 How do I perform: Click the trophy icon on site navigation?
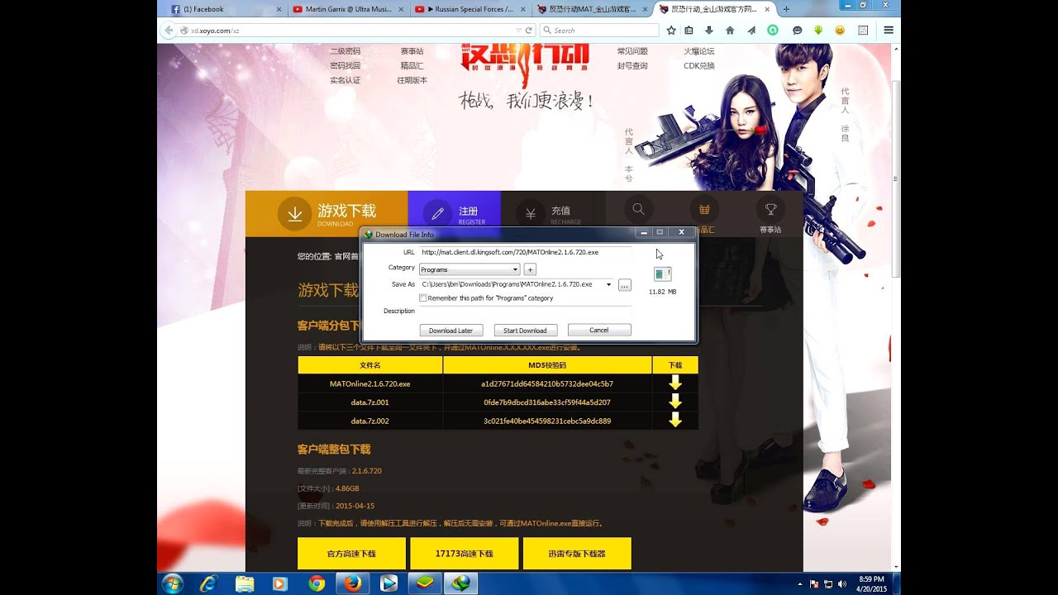tap(770, 210)
